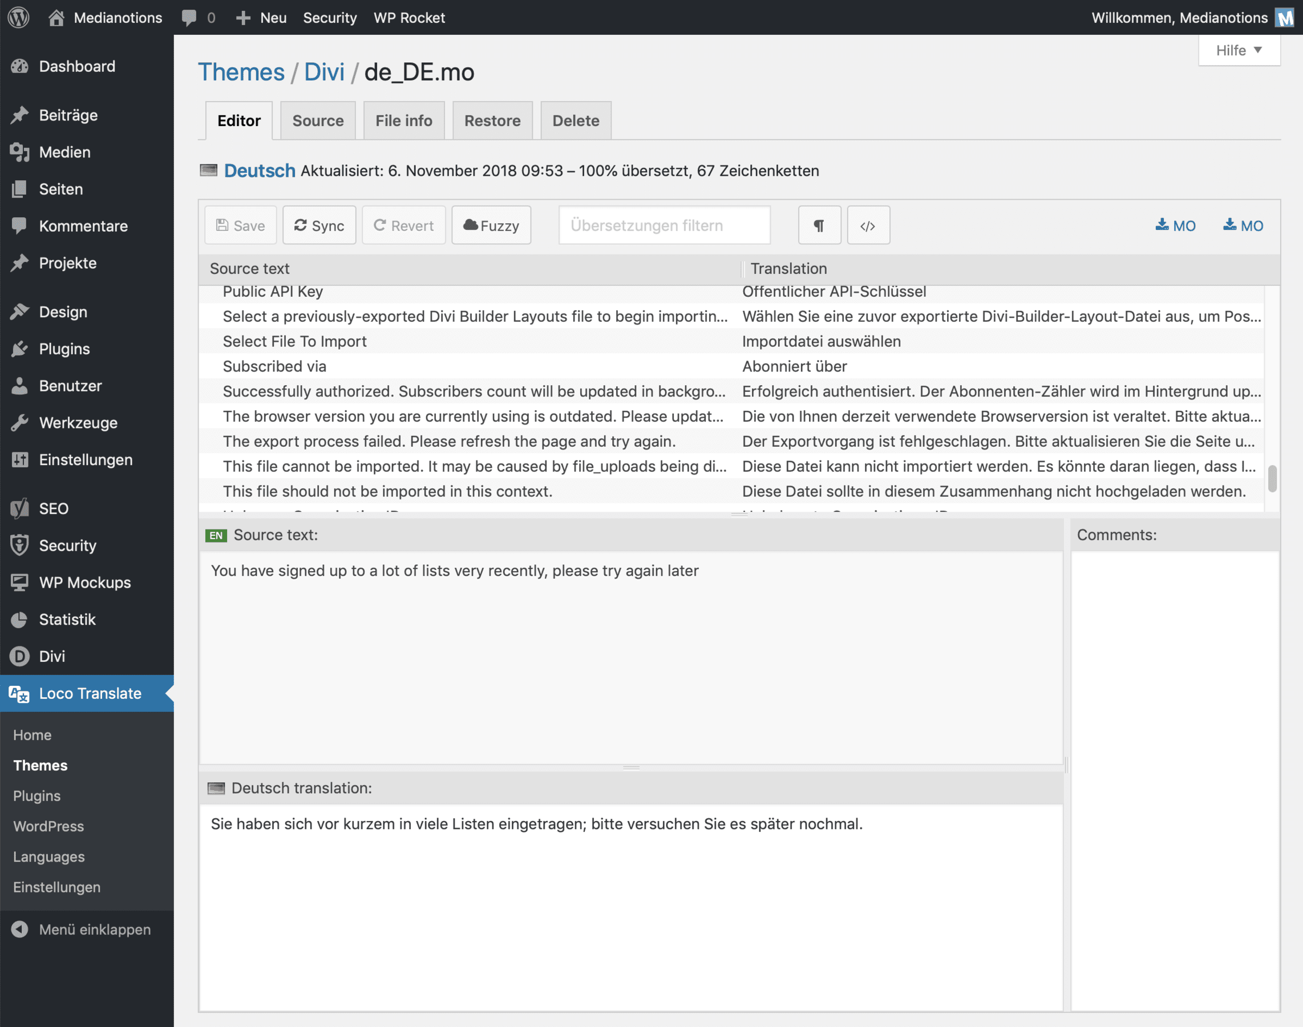Image resolution: width=1303 pixels, height=1027 pixels.
Task: Focus the Übersetzungen filtern field
Action: click(665, 225)
